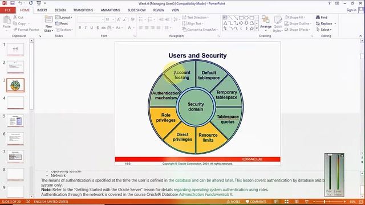365x205 pixels.
Task: Toggle Italic formatting
Action: [86, 28]
